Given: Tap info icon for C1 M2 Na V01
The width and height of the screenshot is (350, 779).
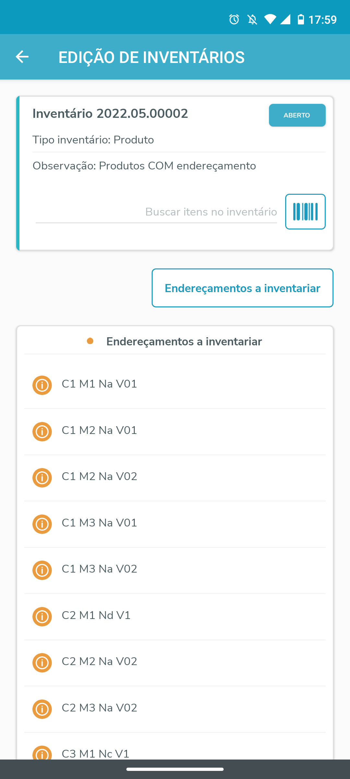Looking at the screenshot, I should point(42,432).
